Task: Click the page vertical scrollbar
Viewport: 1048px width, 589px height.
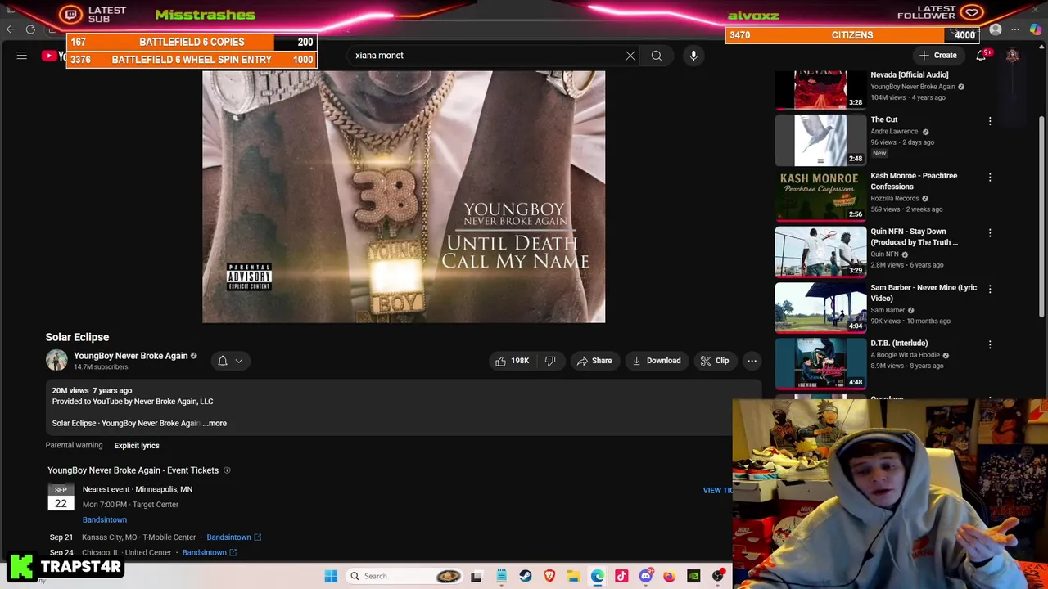Action: tap(1041, 217)
